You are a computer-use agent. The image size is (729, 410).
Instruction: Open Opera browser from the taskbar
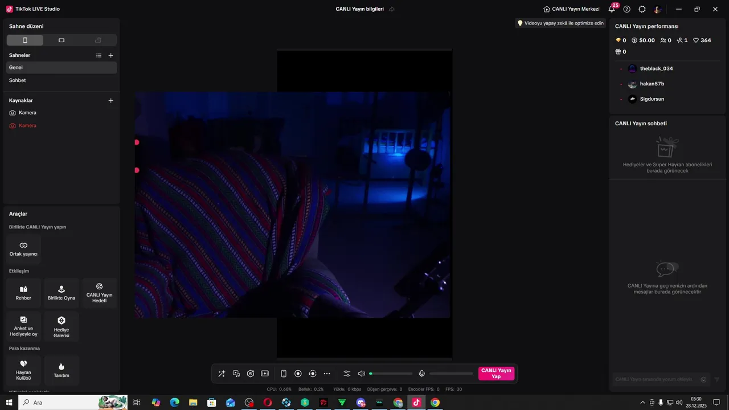(x=268, y=403)
